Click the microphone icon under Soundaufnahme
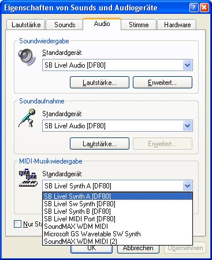This screenshot has height=260, width=212. 27,118
